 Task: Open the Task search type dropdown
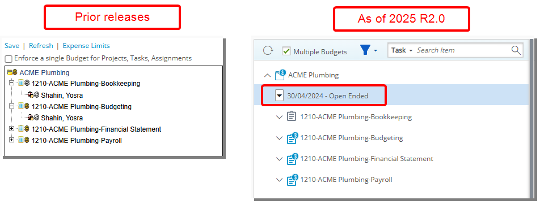pos(402,50)
